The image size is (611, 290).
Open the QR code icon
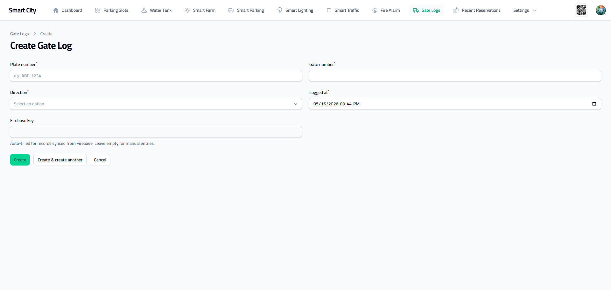581,10
